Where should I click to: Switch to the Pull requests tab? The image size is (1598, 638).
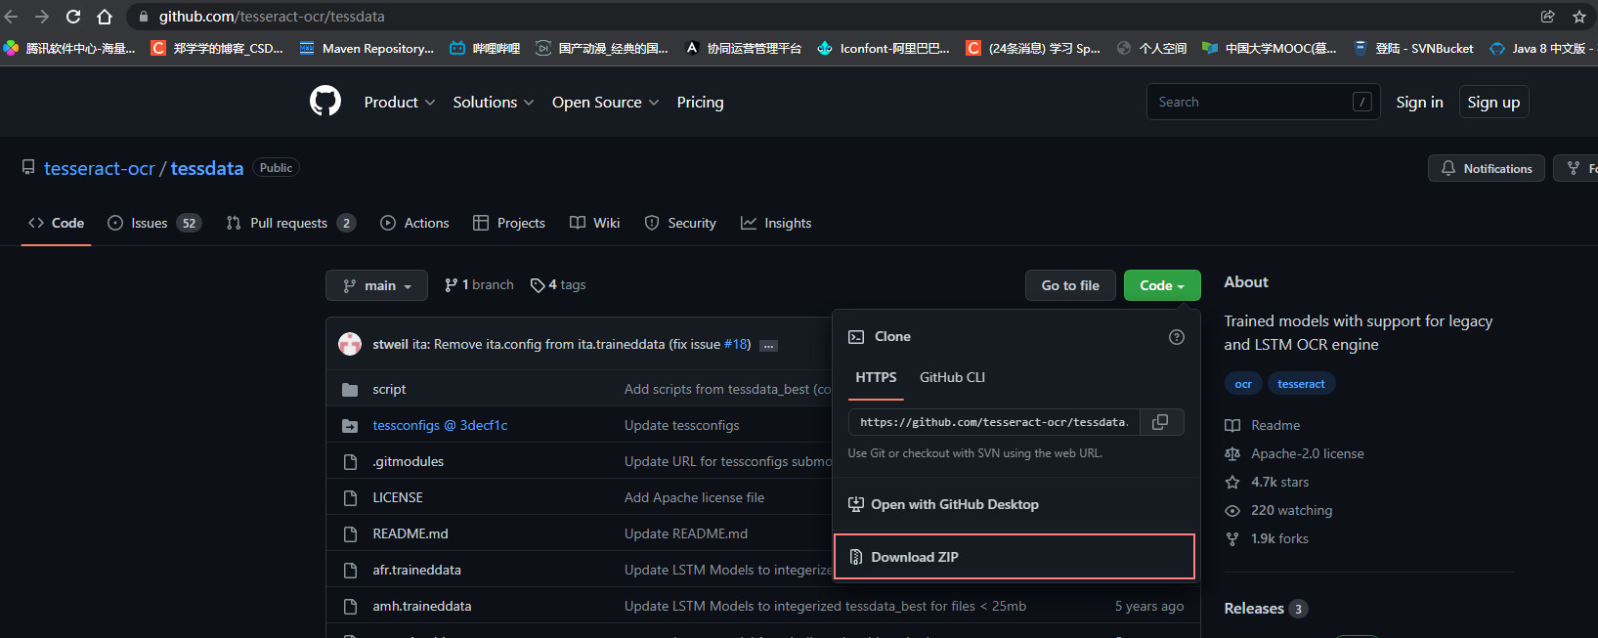click(x=290, y=223)
